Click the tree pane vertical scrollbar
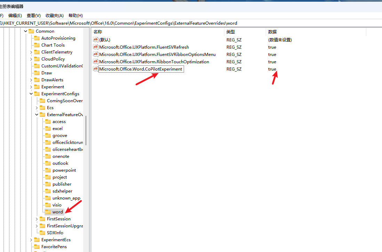 click(x=86, y=130)
